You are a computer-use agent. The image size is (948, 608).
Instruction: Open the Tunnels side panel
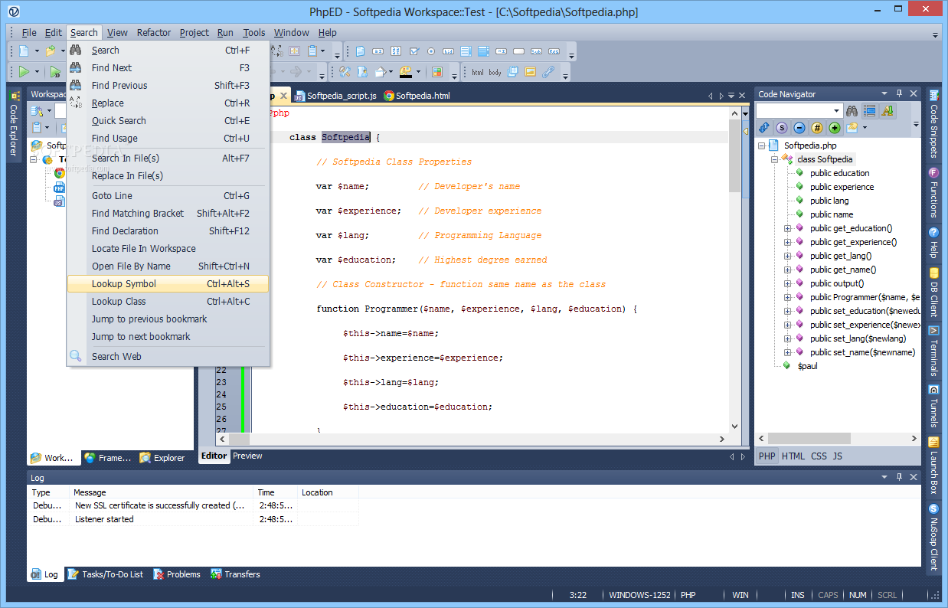pos(933,406)
